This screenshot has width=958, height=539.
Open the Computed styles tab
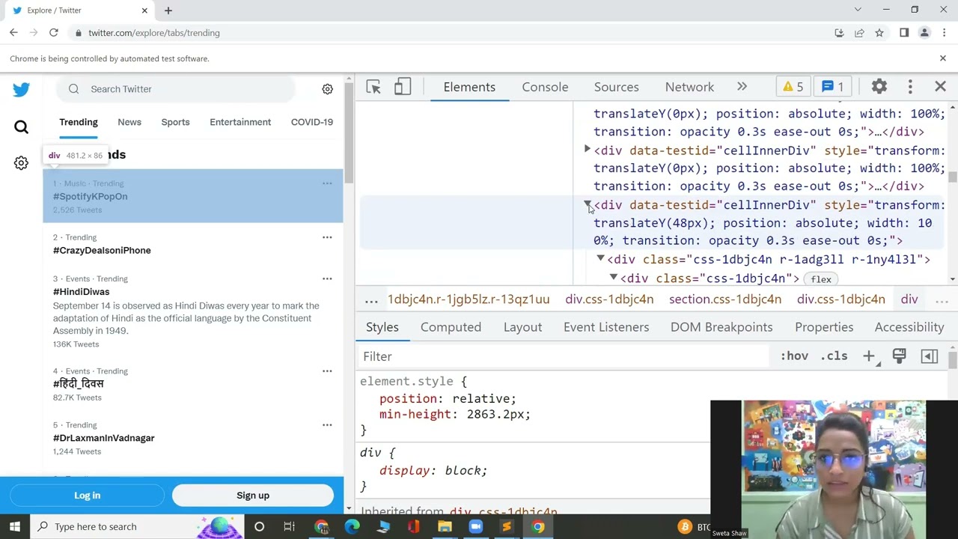pos(451,327)
